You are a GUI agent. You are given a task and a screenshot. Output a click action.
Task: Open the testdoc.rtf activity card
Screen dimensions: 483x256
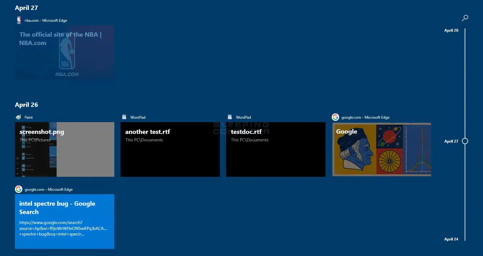pyautogui.click(x=276, y=149)
